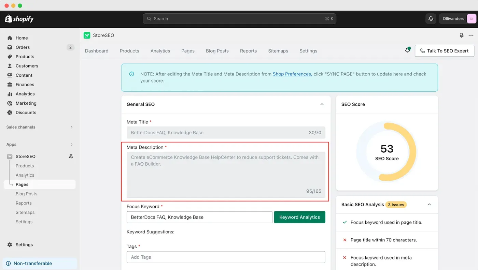Image resolution: width=478 pixels, height=270 pixels.
Task: Click the Focus Keyword input field
Action: click(x=199, y=217)
